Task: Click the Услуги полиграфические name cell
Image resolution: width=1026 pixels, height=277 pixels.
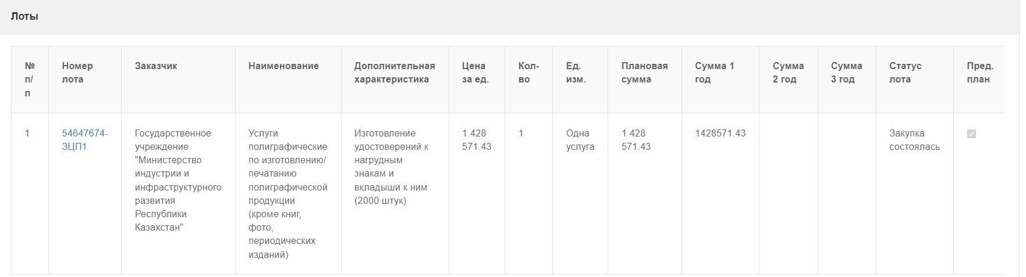Action: coord(288,194)
